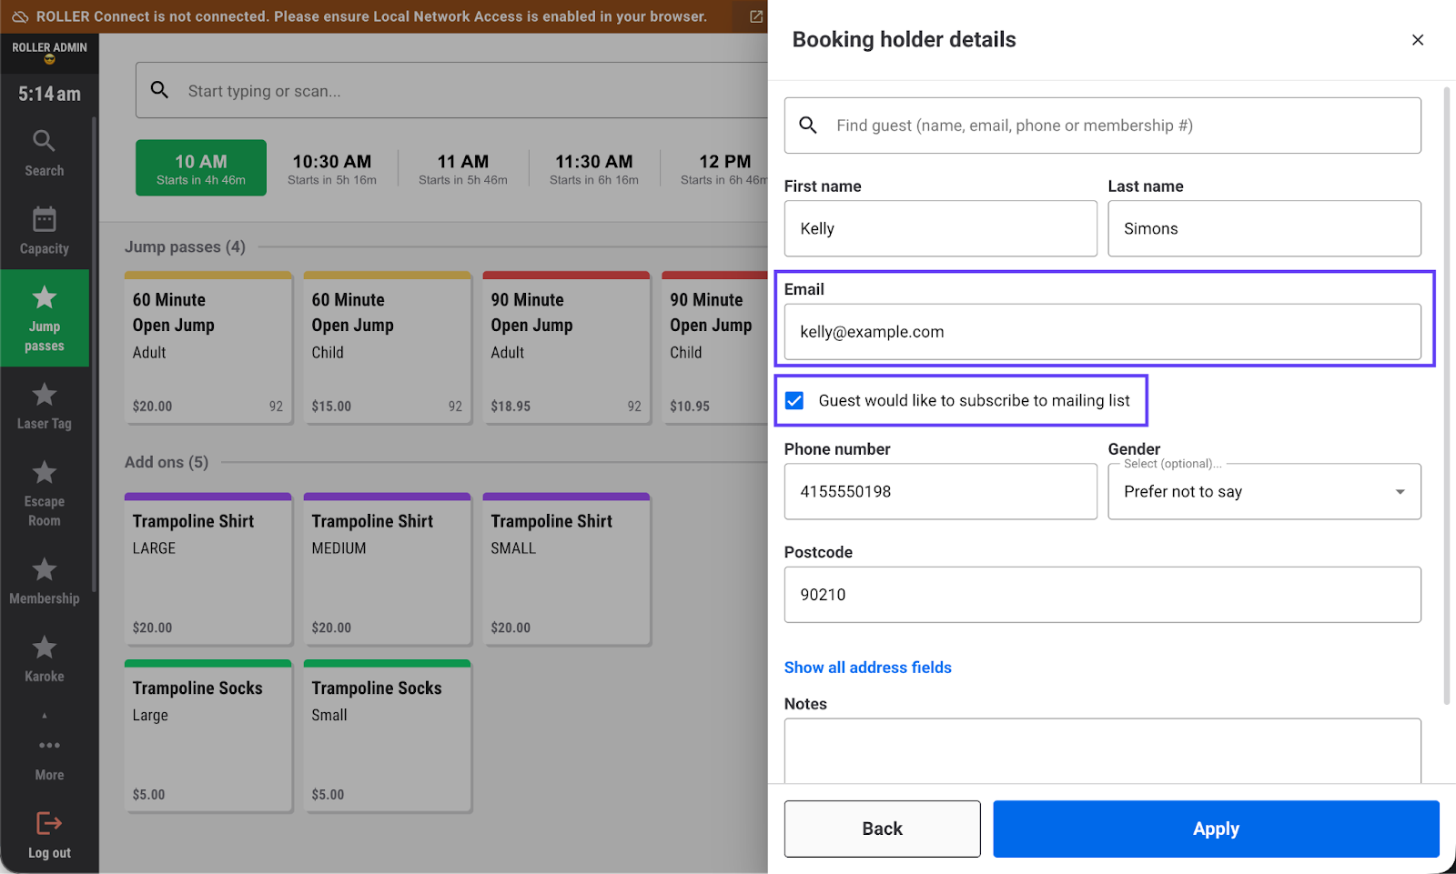This screenshot has width=1456, height=874.
Task: Collapse the sidebar category list arrow
Action: 45,716
